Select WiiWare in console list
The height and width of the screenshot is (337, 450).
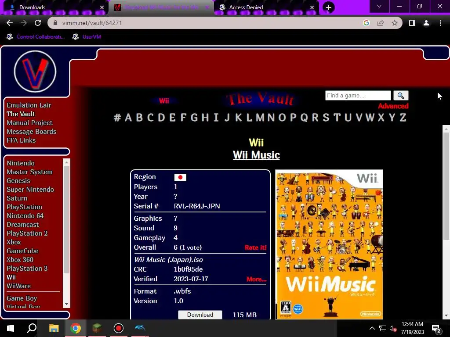tap(18, 286)
